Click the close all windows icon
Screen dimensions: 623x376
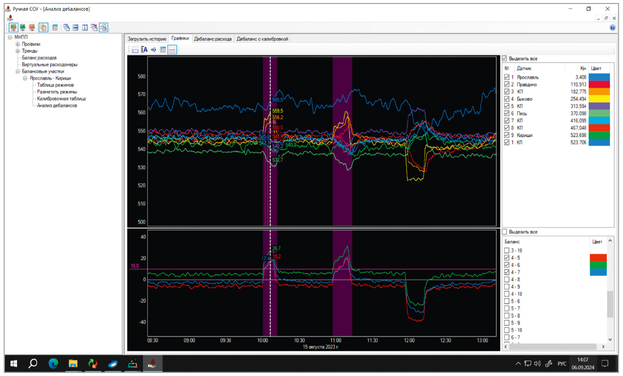(x=94, y=27)
